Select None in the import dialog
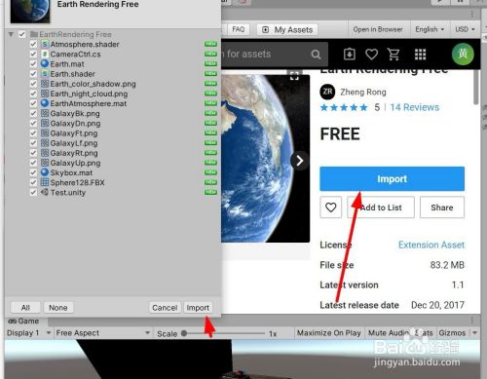The width and height of the screenshot is (487, 379). point(58,308)
